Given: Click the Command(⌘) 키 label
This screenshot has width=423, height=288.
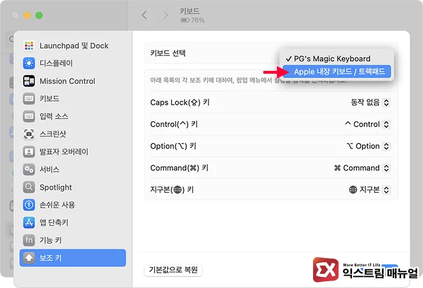Looking at the screenshot, I should [179, 168].
